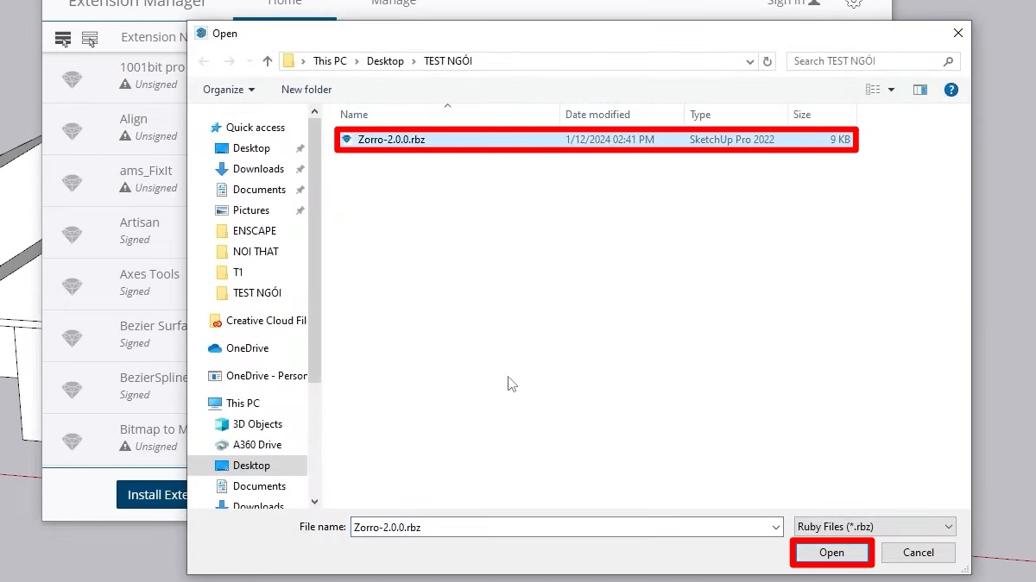Click Axes Tools extension ruby icon
The height and width of the screenshot is (582, 1036).
73,286
